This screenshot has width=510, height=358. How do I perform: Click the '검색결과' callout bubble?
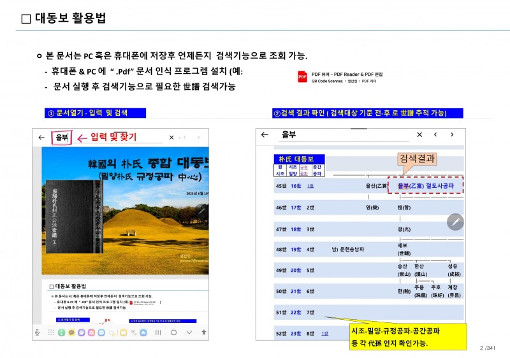point(417,159)
